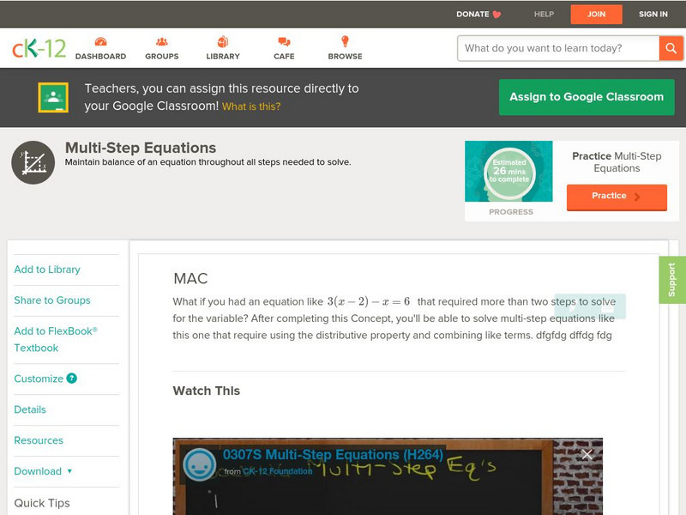686x515 pixels.
Task: Open the Cafe chat bubbles icon
Action: click(x=284, y=41)
